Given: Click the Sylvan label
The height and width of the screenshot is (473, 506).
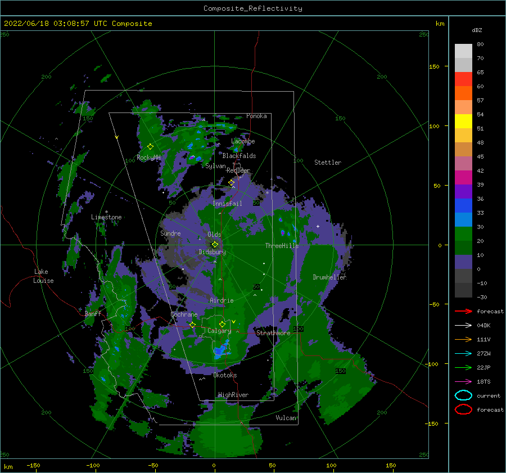Looking at the screenshot, I should point(215,166).
